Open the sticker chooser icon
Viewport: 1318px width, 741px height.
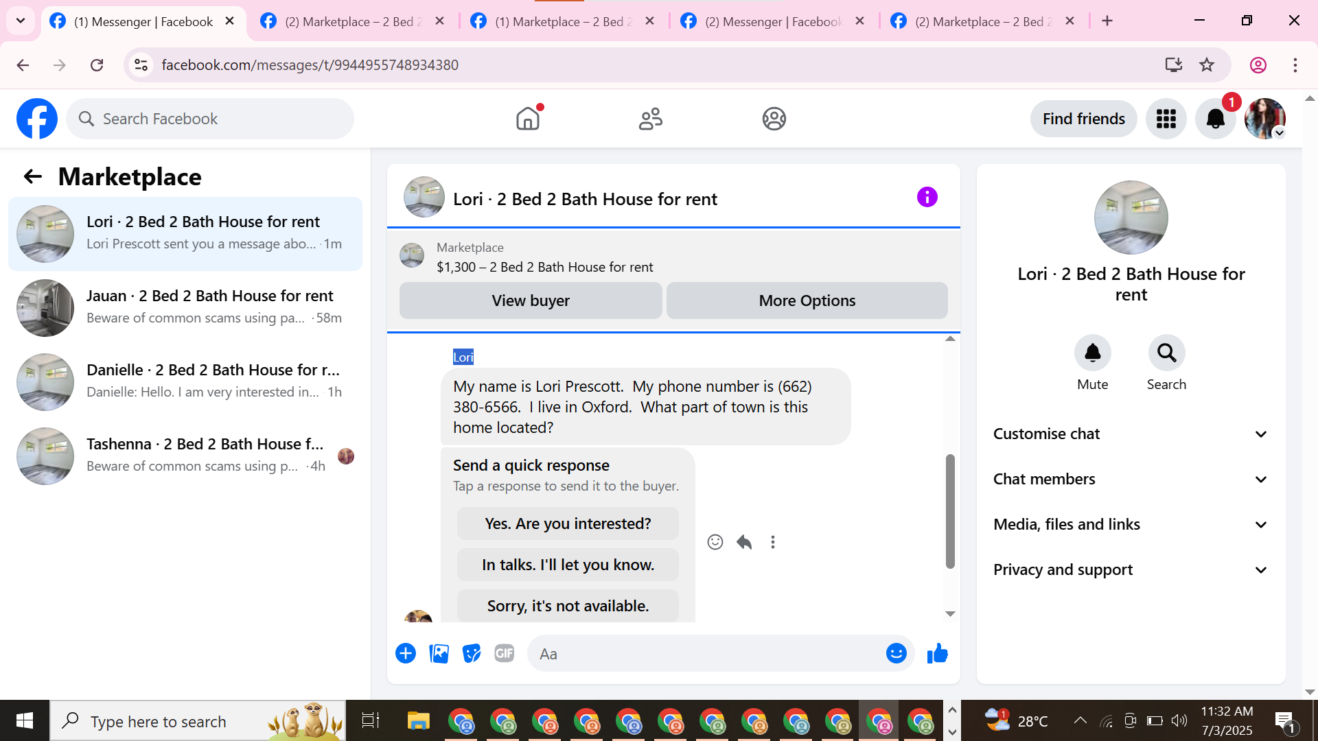[x=472, y=654]
